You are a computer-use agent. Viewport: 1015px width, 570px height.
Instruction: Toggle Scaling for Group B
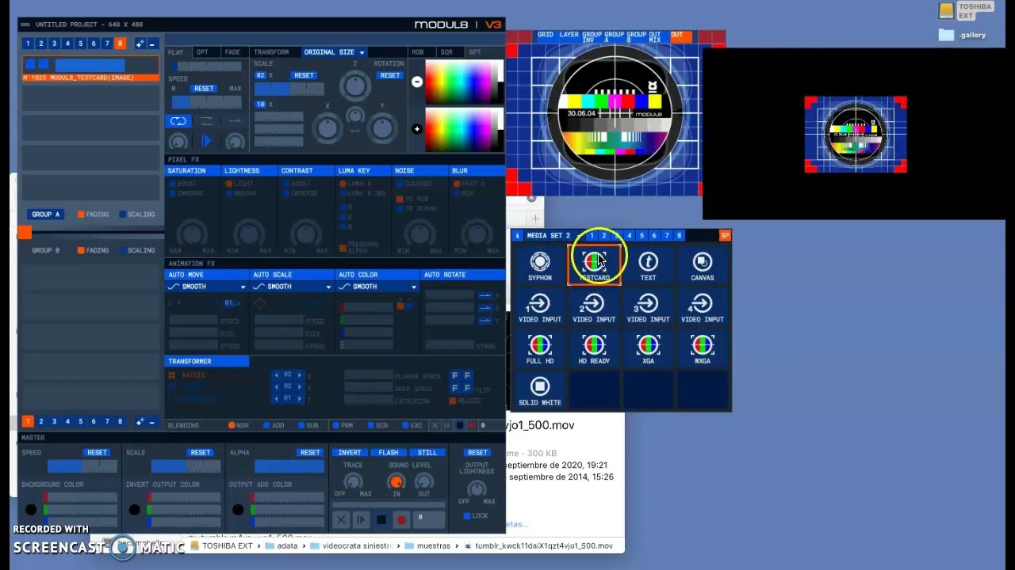tap(137, 250)
